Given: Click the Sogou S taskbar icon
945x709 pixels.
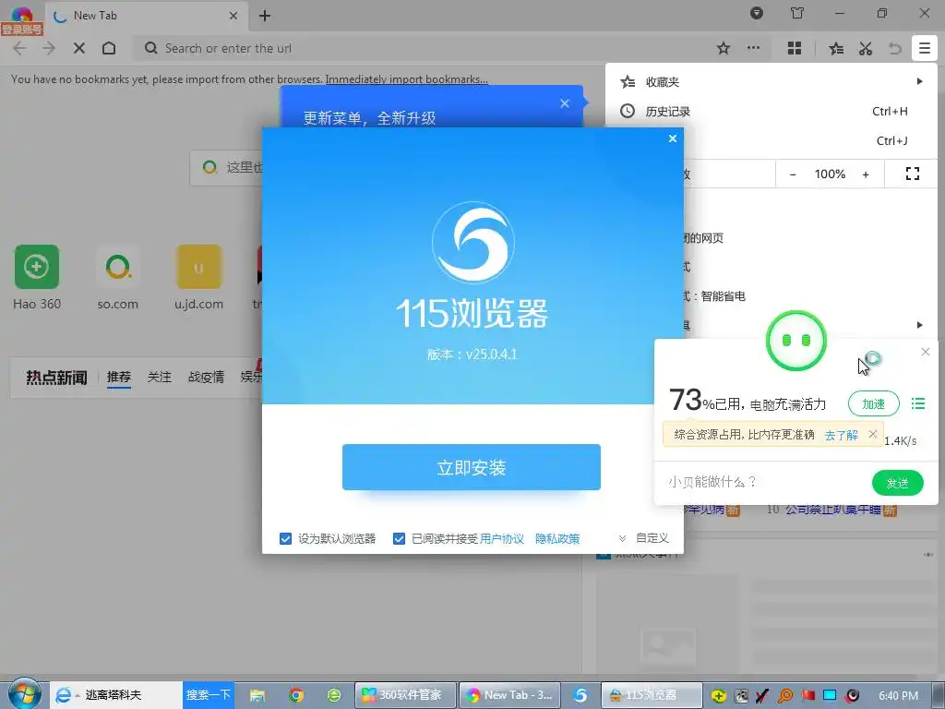Looking at the screenshot, I should (x=580, y=695).
